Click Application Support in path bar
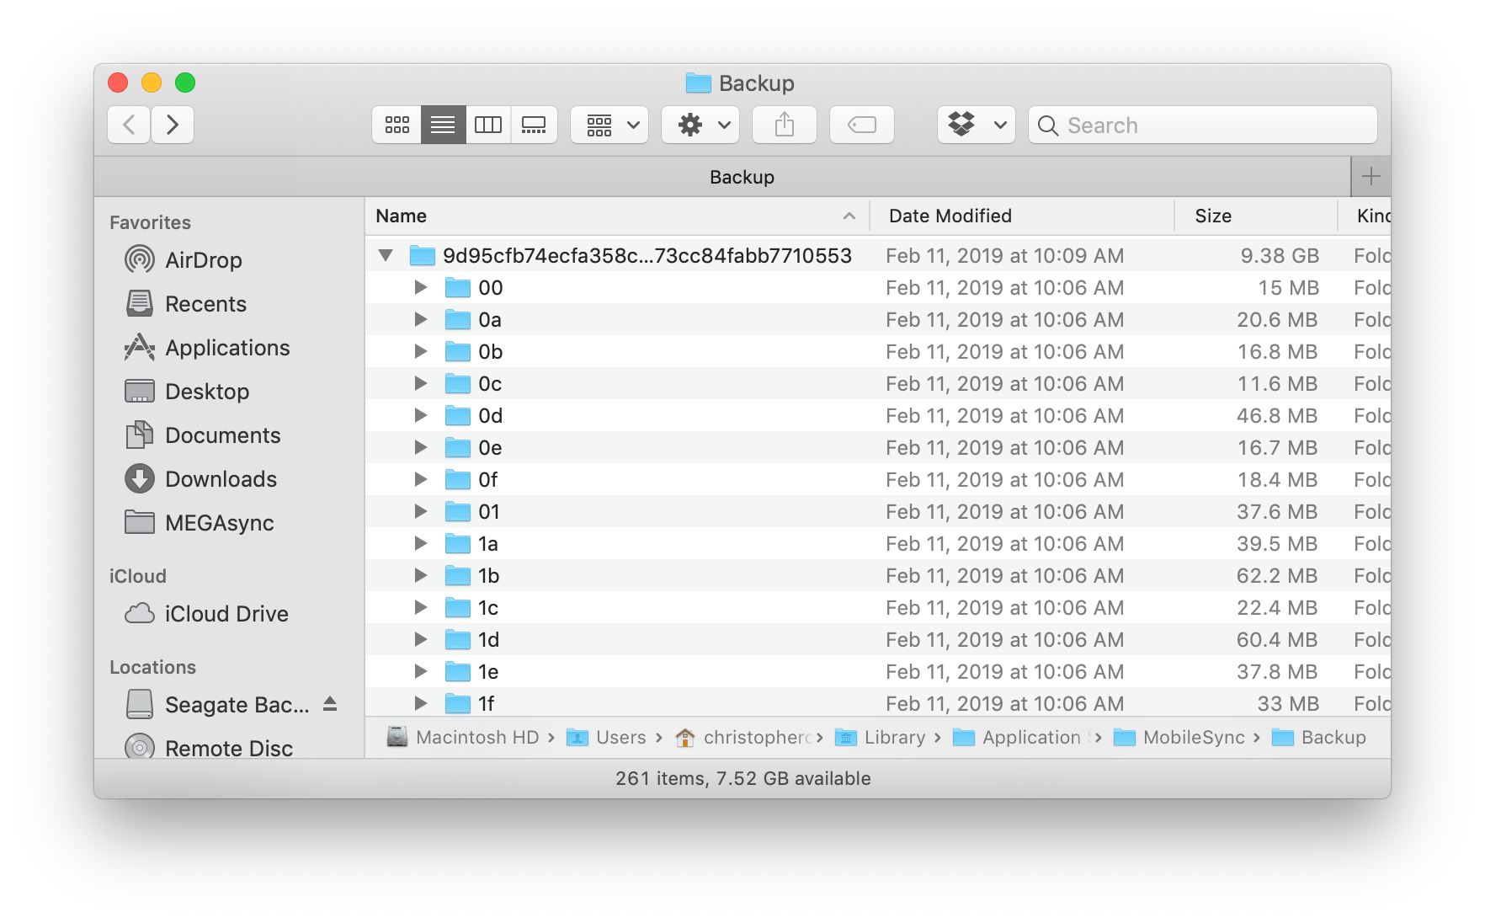 (1021, 737)
